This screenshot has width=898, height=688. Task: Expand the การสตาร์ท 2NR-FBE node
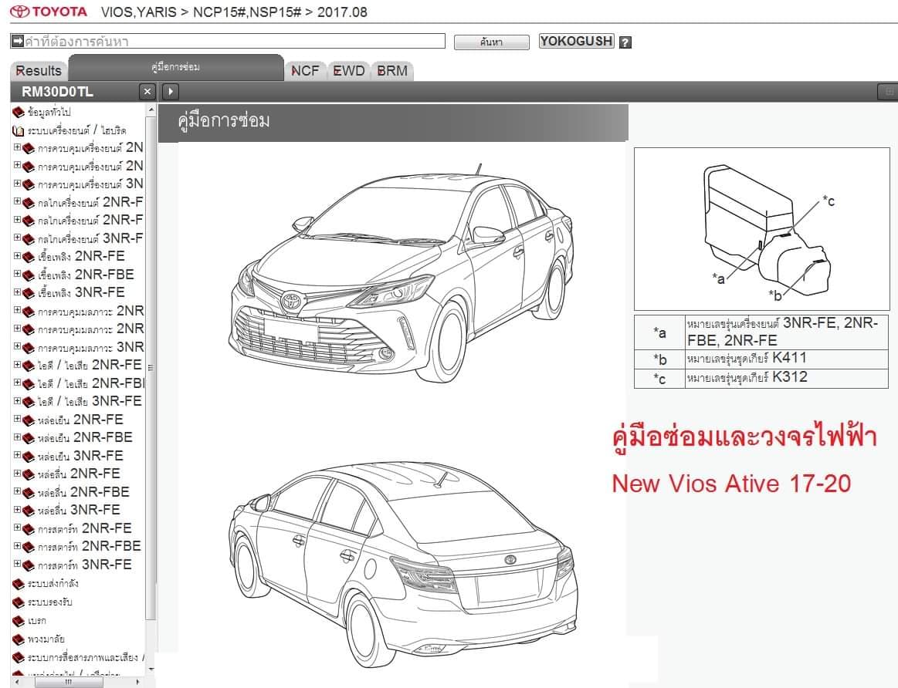click(17, 545)
